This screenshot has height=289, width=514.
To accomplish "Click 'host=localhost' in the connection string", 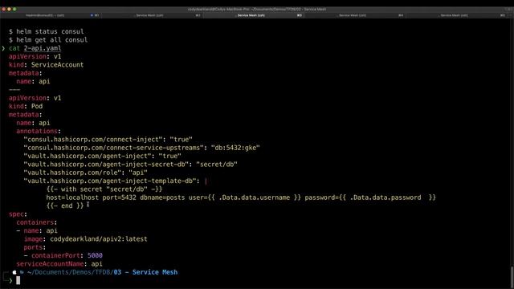I will point(72,197).
